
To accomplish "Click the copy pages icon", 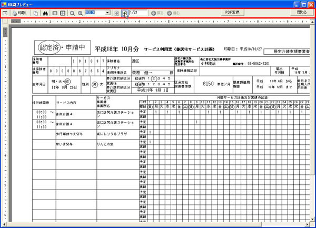I will [x=36, y=13].
